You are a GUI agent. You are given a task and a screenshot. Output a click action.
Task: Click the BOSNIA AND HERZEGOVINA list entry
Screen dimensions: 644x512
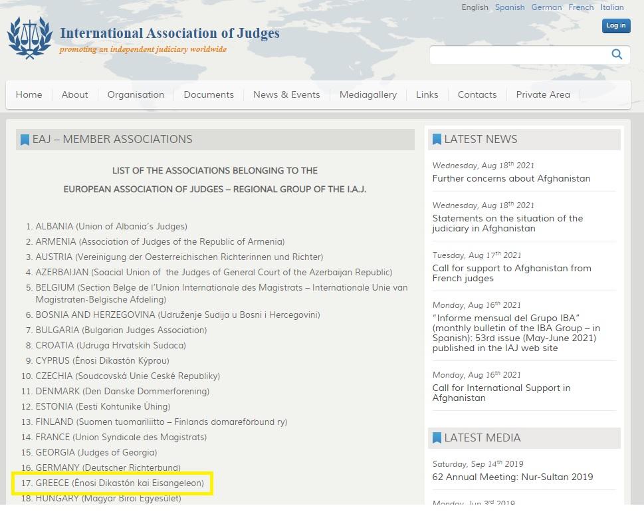pyautogui.click(x=177, y=315)
